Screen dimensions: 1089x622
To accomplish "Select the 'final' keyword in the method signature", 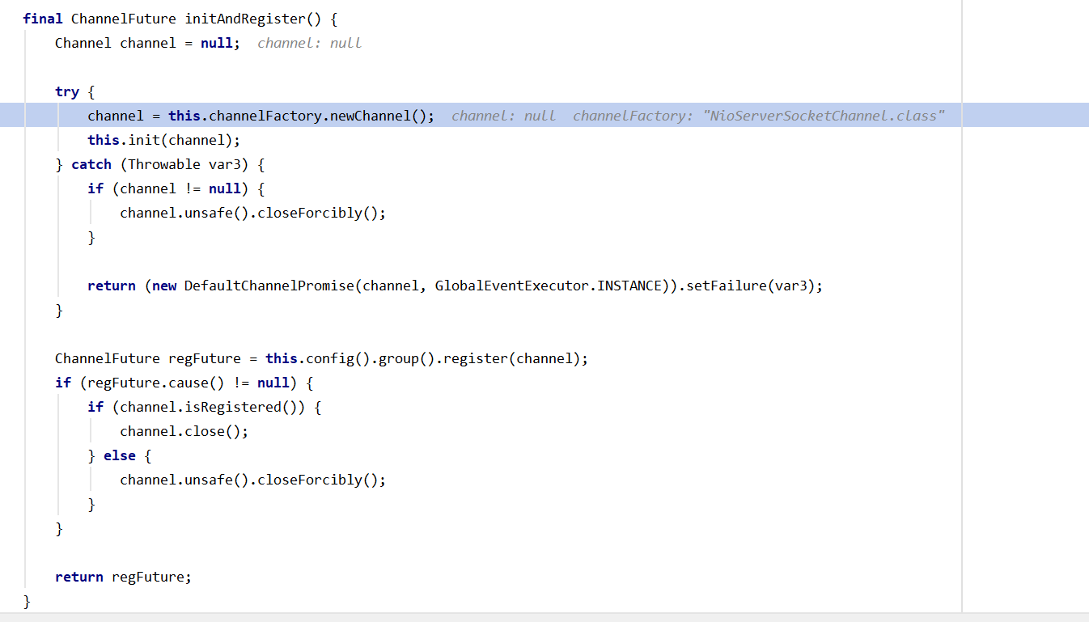I will 43,19.
